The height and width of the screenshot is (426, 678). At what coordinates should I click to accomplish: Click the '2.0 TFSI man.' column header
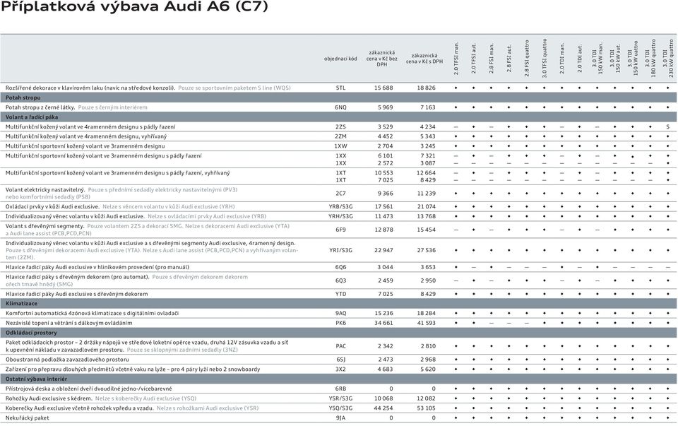tap(456, 59)
